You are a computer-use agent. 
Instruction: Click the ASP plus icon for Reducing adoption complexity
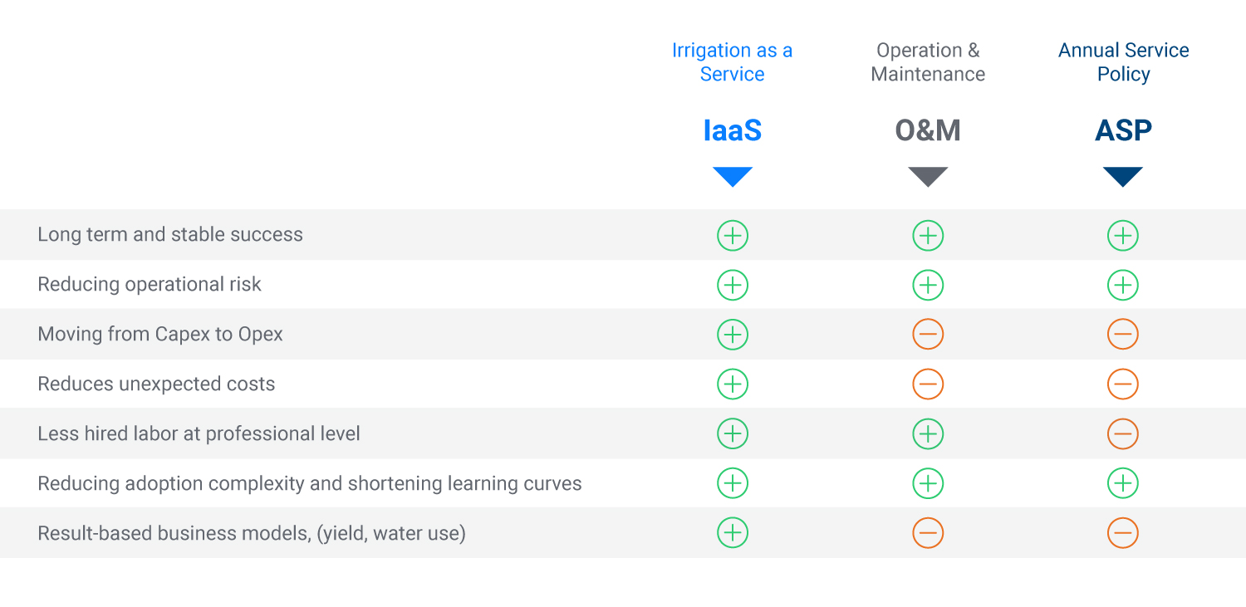pos(1122,483)
